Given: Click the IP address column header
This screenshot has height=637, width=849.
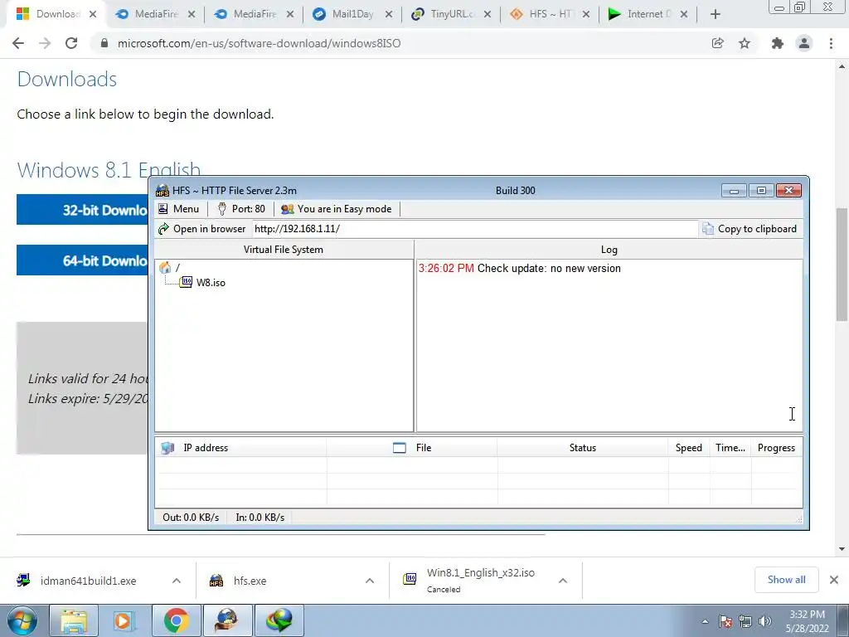Looking at the screenshot, I should [x=241, y=448].
